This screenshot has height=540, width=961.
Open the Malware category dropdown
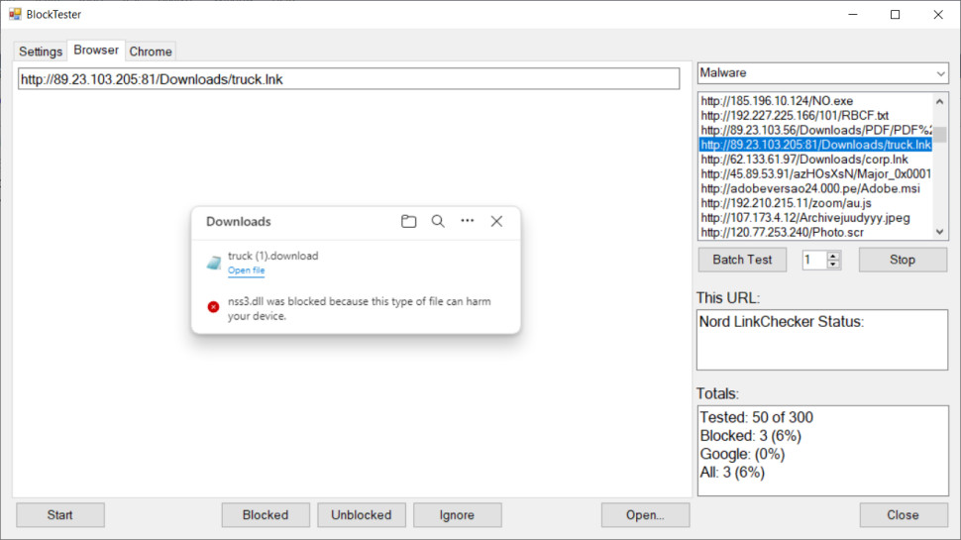823,73
